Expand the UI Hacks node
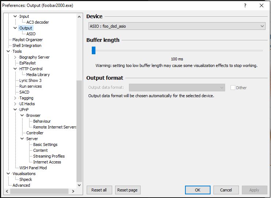Screen dimensions: 271x198 (15, 104)
